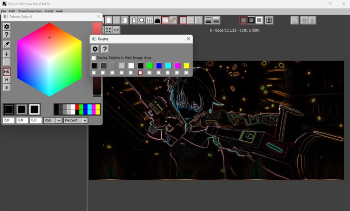Open the Help menu

coord(60,12)
